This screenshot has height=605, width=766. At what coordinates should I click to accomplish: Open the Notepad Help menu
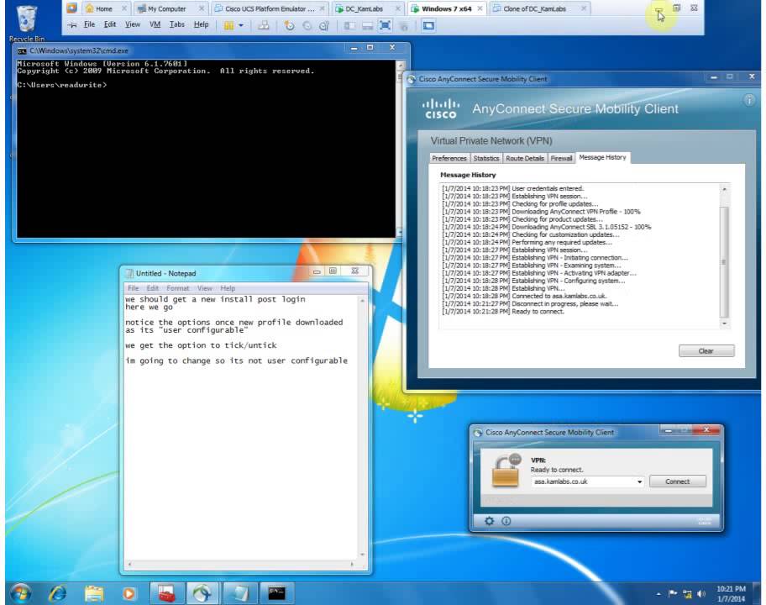pos(228,288)
